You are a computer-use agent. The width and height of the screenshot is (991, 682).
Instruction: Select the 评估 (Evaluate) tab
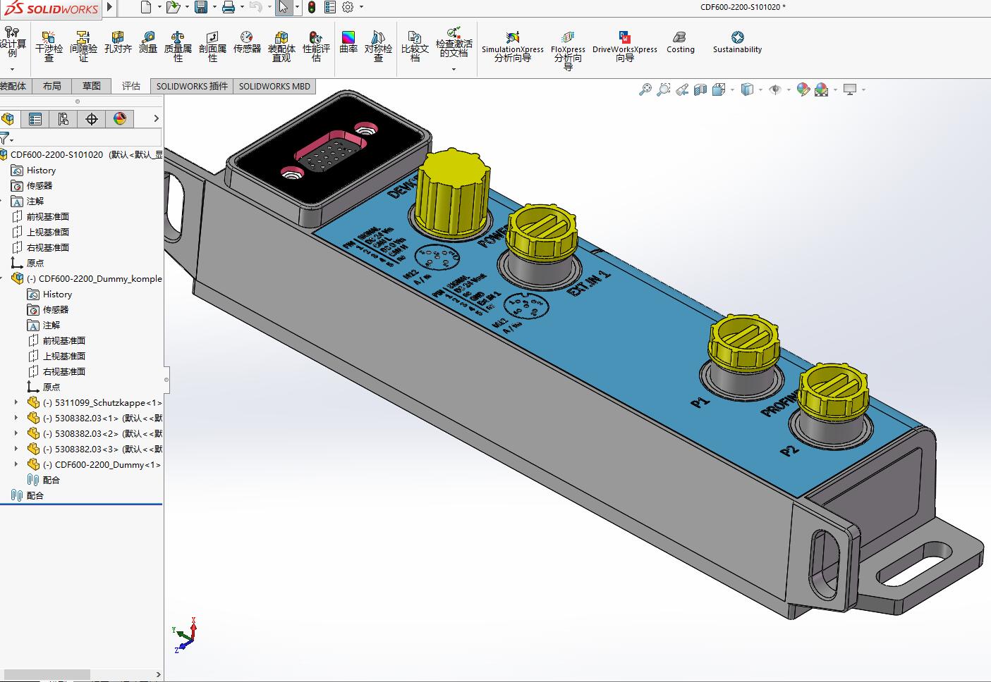[131, 86]
